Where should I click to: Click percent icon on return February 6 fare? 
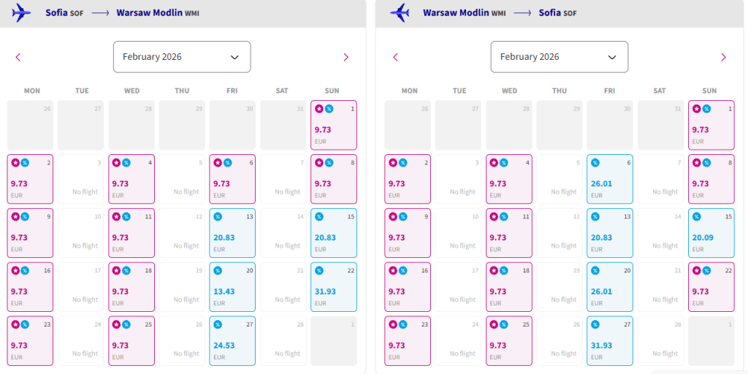click(595, 162)
